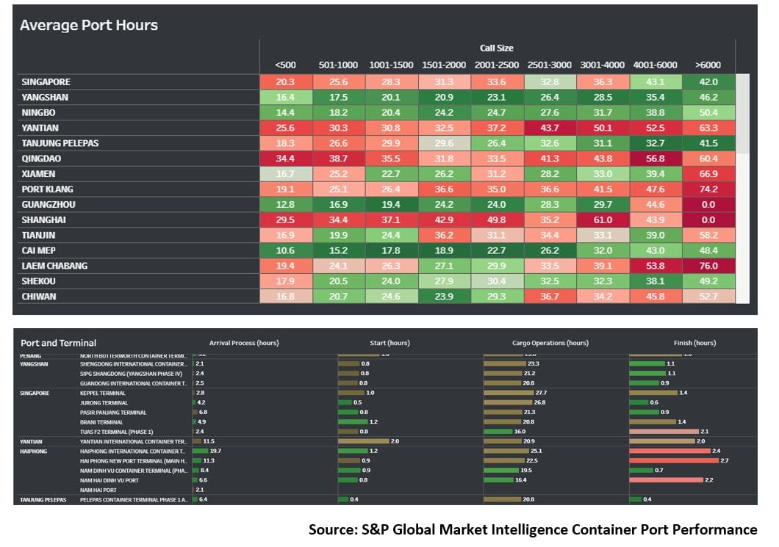This screenshot has width=779, height=547.
Task: Click the 'Arrival Process (hours)' column header
Action: 244,343
